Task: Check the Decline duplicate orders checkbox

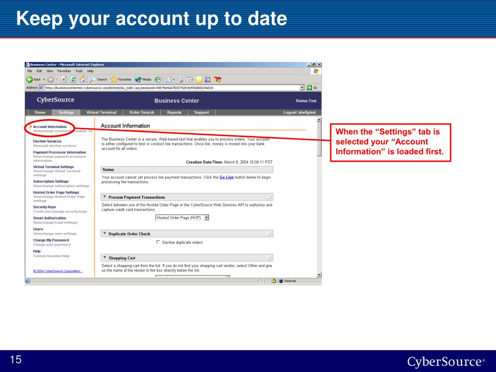Action: (x=158, y=242)
